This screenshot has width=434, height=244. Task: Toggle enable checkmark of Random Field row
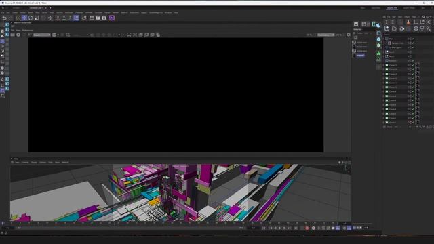click(413, 43)
